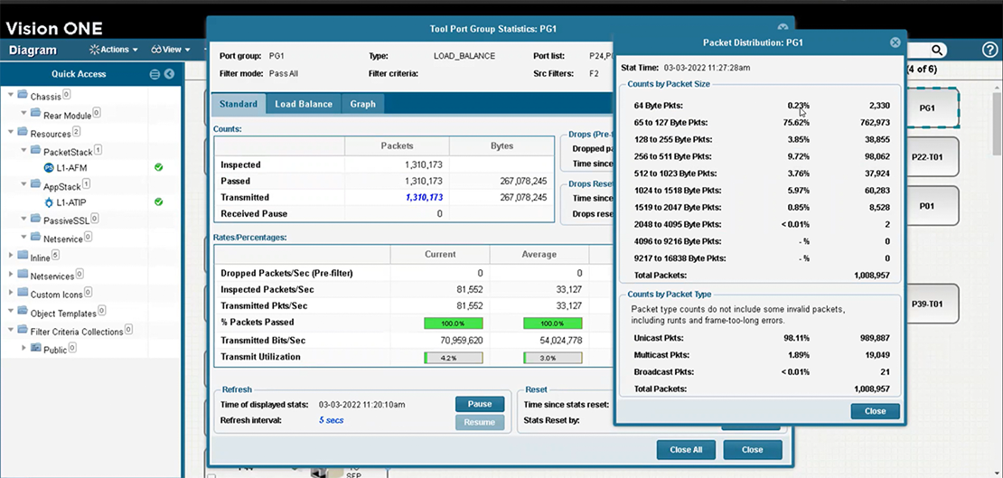
Task: Click the green status check beside L1-ATIP
Action: click(158, 202)
